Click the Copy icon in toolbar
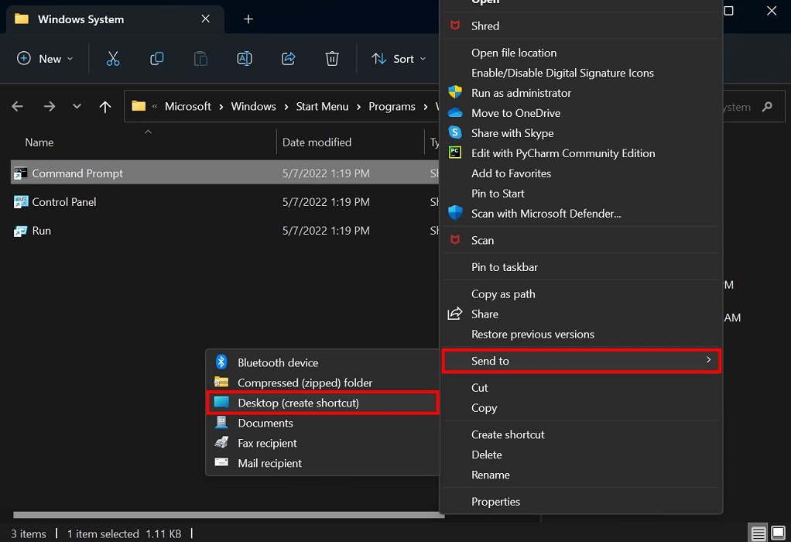The height and width of the screenshot is (542, 791). tap(157, 59)
